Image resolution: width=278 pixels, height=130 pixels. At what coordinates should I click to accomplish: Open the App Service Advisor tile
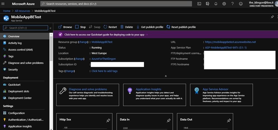pyautogui.click(x=222, y=95)
